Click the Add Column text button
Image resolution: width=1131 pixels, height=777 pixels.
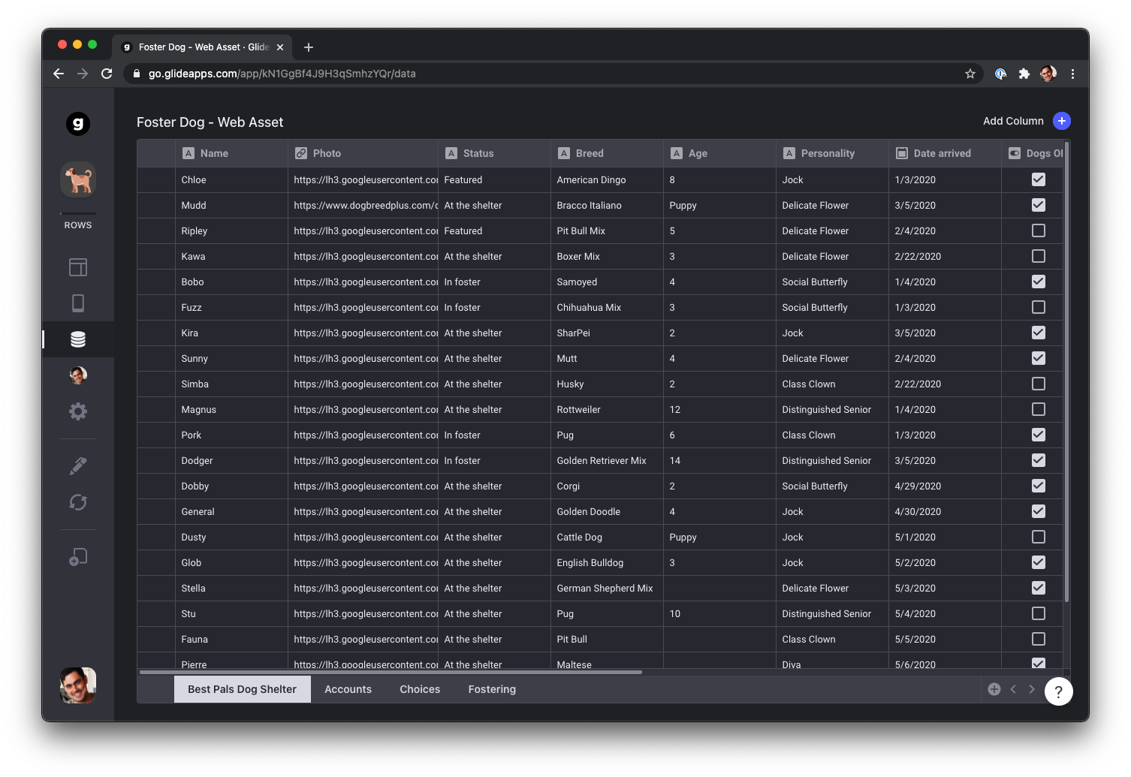click(x=1013, y=121)
